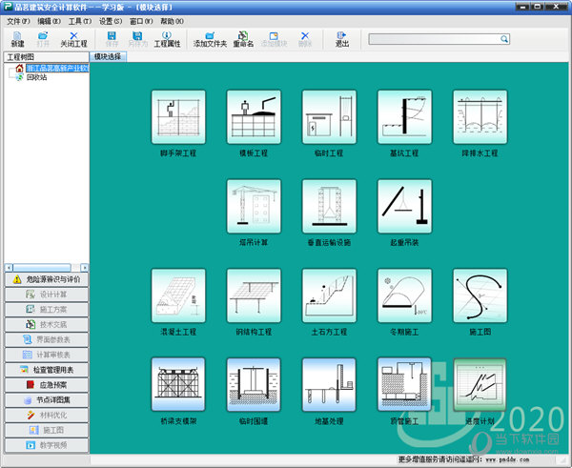Click the 设计计算 sidebar button

[x=47, y=295]
